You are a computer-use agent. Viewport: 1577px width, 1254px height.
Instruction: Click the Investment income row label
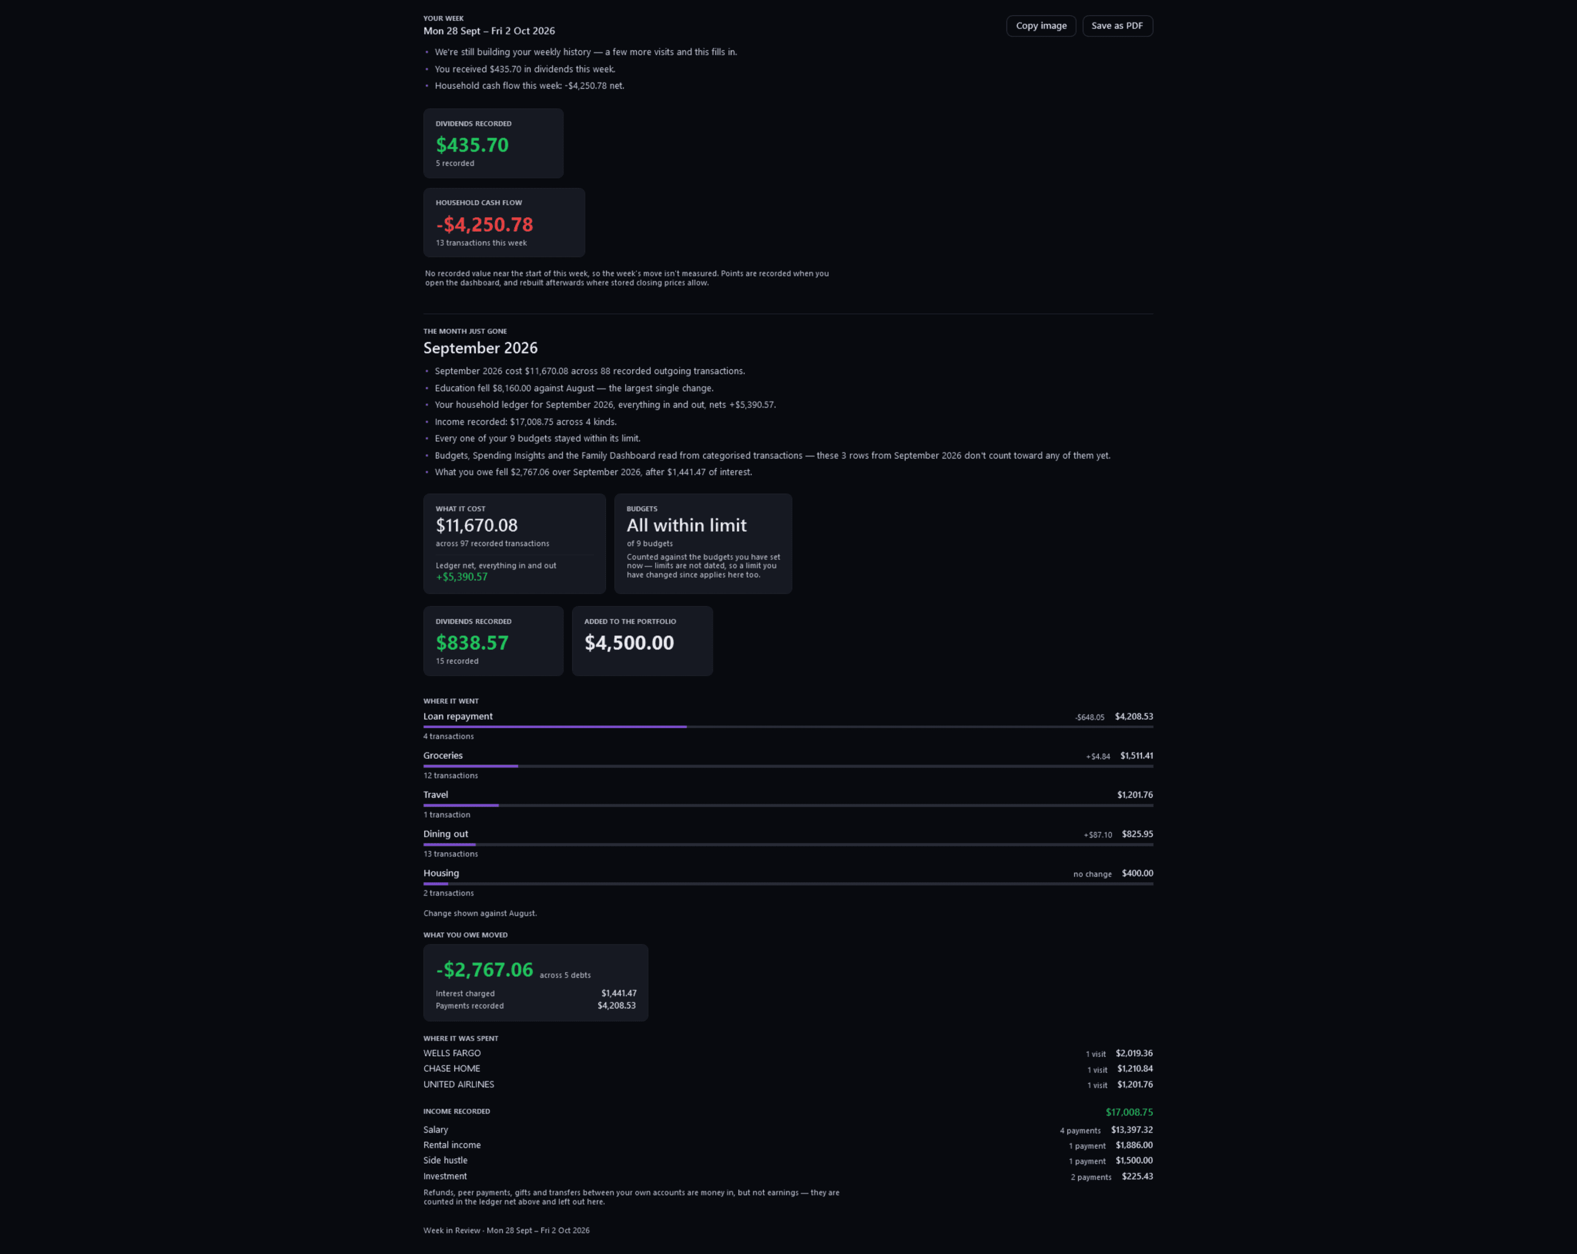click(445, 1176)
